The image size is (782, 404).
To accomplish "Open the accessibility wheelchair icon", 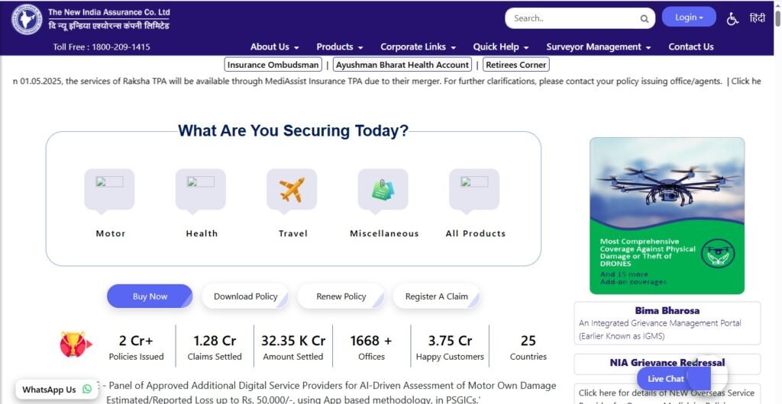I will (x=732, y=19).
